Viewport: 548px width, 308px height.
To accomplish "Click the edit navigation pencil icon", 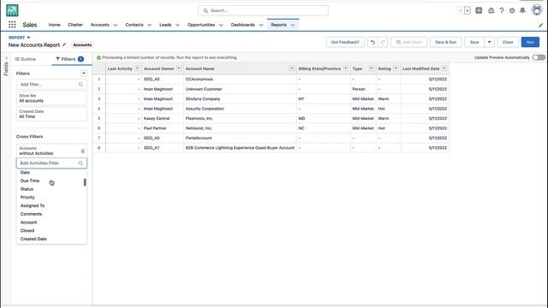I will coord(540,25).
